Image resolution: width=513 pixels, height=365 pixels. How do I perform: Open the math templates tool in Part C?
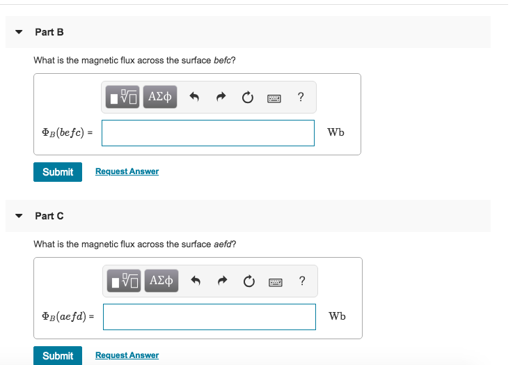pyautogui.click(x=124, y=281)
